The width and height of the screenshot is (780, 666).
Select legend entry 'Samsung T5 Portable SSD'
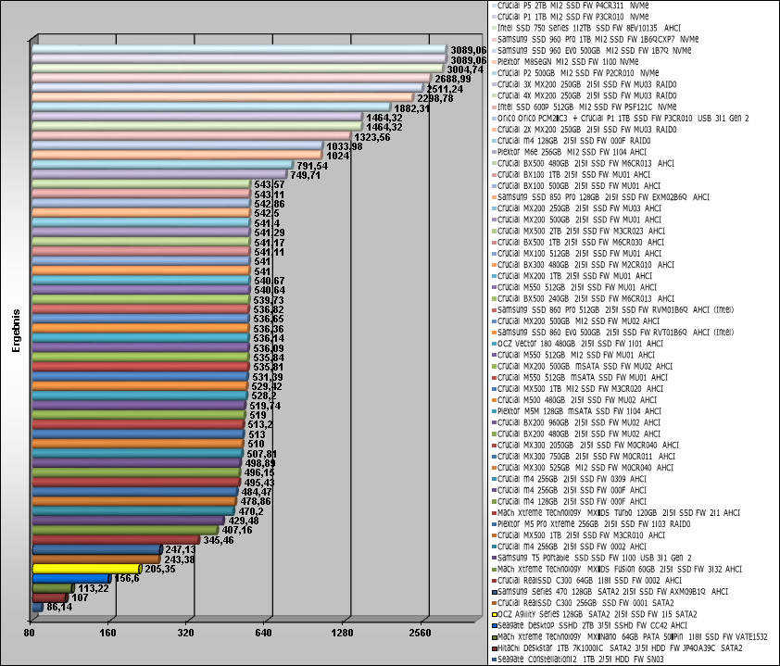tap(594, 558)
